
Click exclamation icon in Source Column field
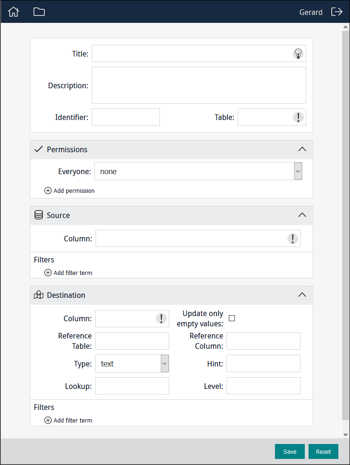[x=292, y=239]
